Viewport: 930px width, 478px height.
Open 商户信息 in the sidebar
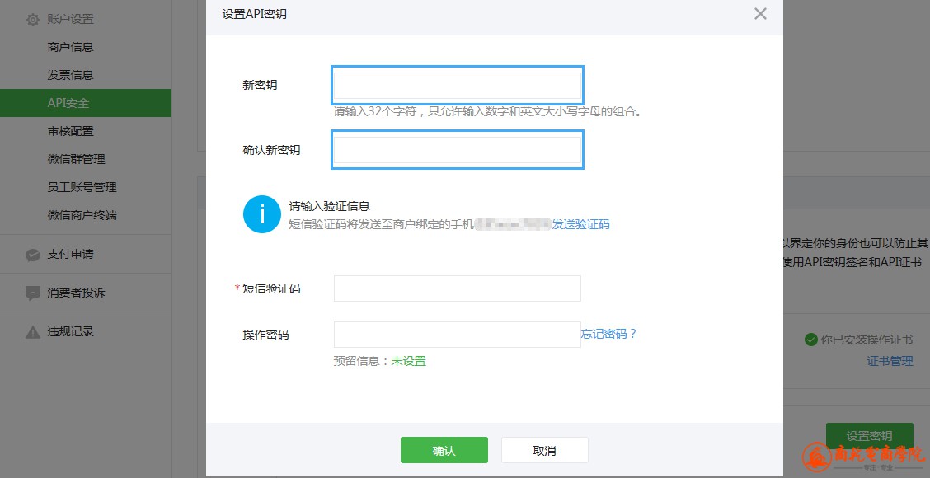pos(71,47)
